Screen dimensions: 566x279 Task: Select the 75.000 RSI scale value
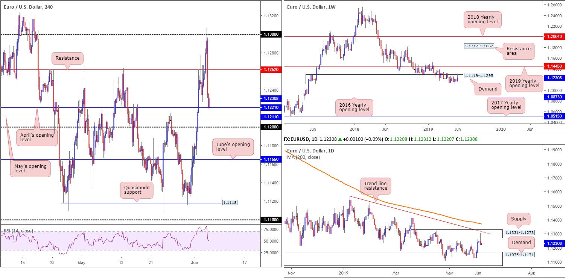click(271, 229)
